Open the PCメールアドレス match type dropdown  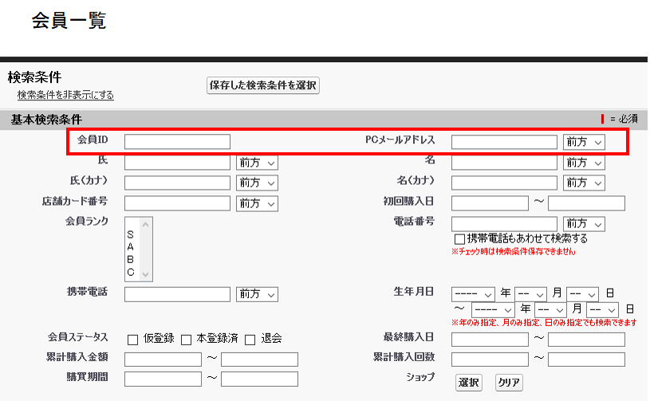[584, 142]
